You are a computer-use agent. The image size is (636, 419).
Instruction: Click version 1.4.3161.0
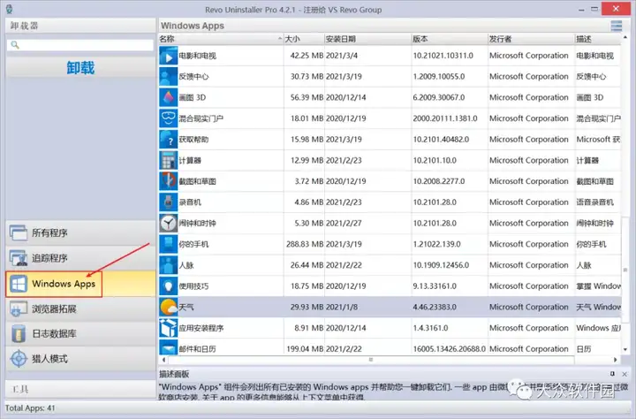click(430, 328)
